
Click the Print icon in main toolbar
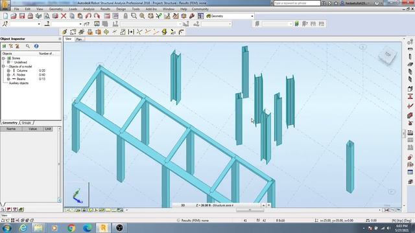point(30,16)
